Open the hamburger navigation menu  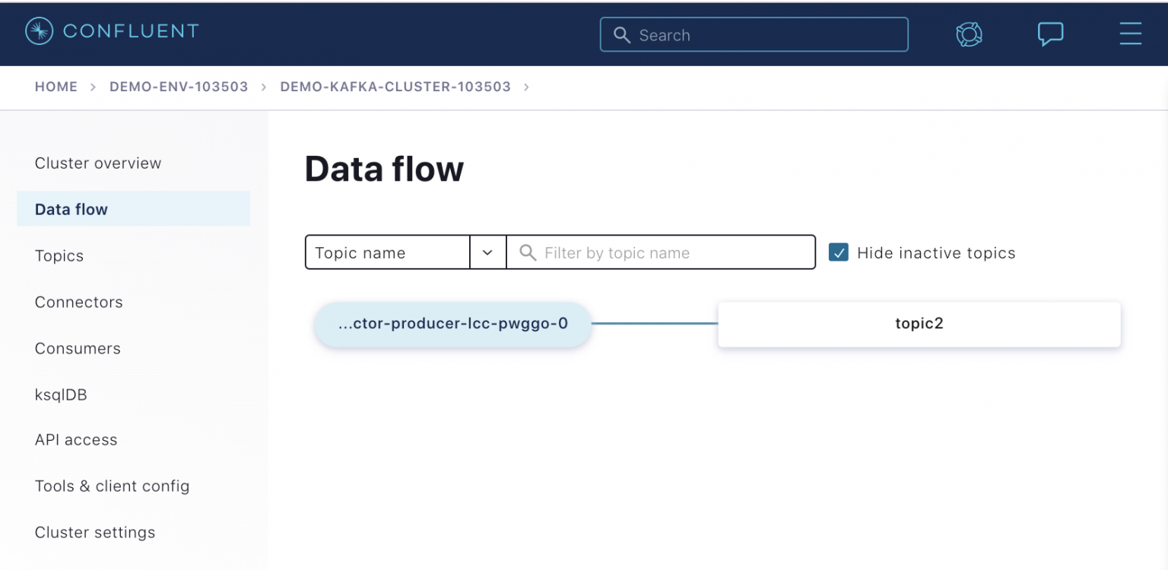point(1131,33)
